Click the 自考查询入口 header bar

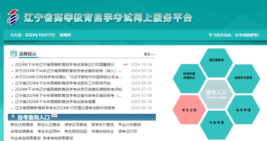[x=82, y=117]
